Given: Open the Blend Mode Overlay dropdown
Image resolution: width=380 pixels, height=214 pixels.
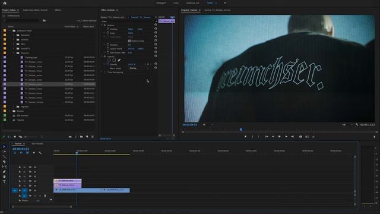Looking at the screenshot, I should (139, 68).
